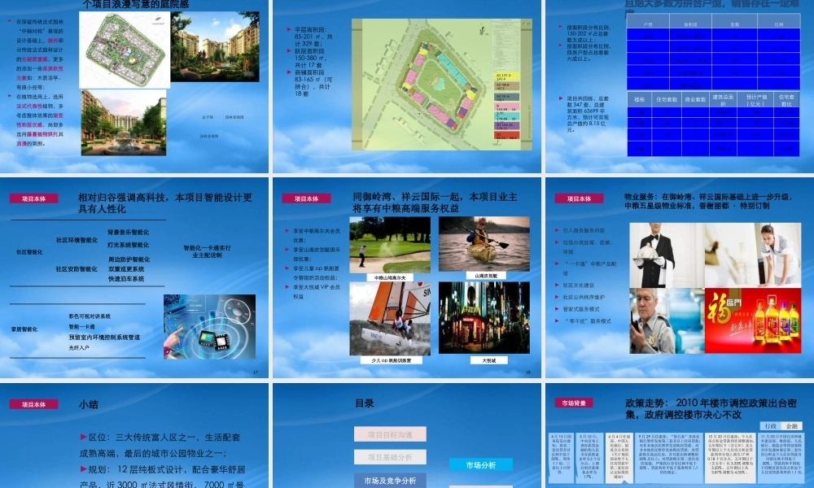Click the housekeeper in white photo

[753, 255]
